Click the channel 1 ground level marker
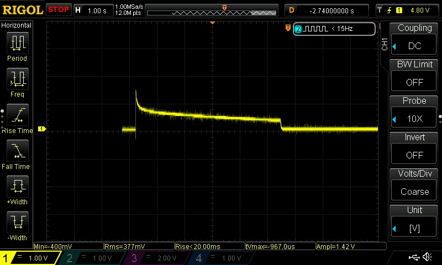 pos(42,129)
